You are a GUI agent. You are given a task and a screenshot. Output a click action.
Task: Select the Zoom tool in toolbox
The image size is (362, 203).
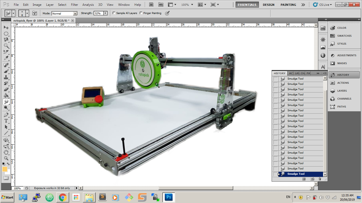click(6, 158)
